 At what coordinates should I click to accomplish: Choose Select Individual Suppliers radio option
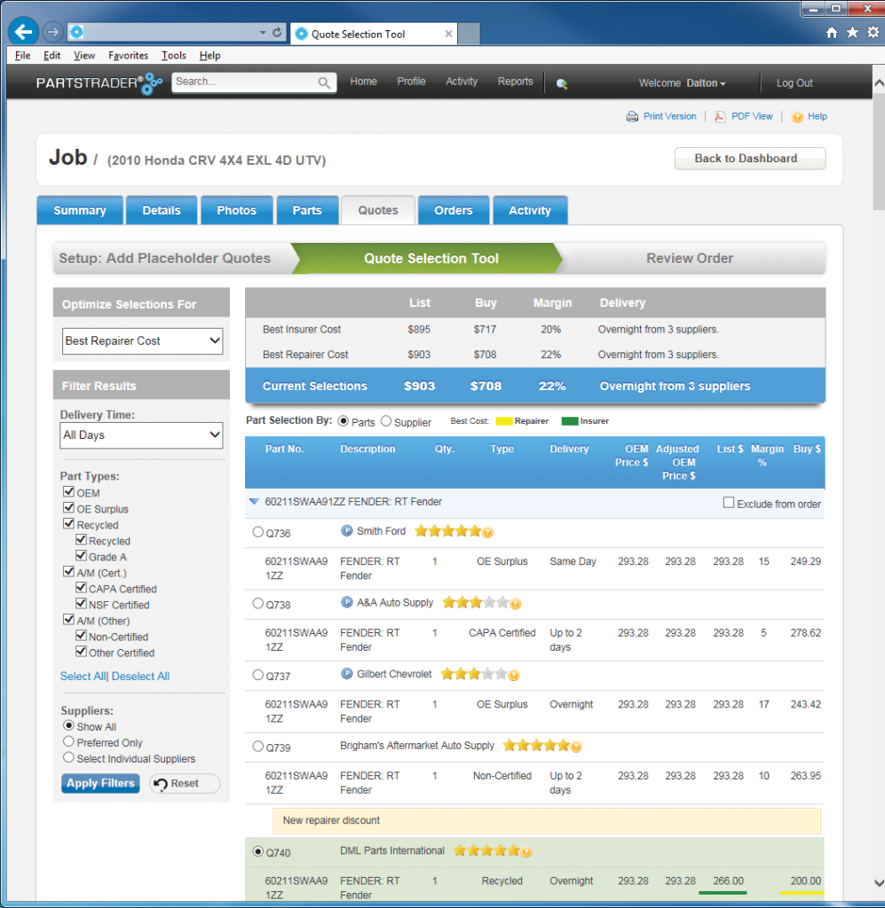(68, 757)
